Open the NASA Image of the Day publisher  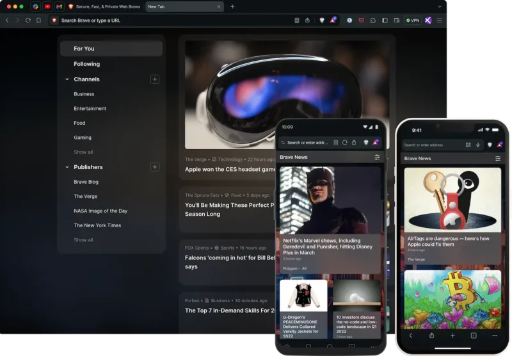(x=100, y=211)
